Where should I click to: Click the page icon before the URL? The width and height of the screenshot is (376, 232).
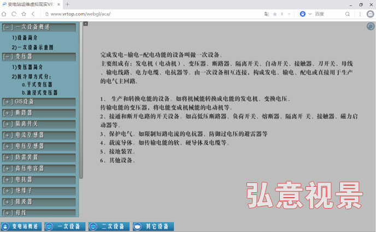(47, 14)
